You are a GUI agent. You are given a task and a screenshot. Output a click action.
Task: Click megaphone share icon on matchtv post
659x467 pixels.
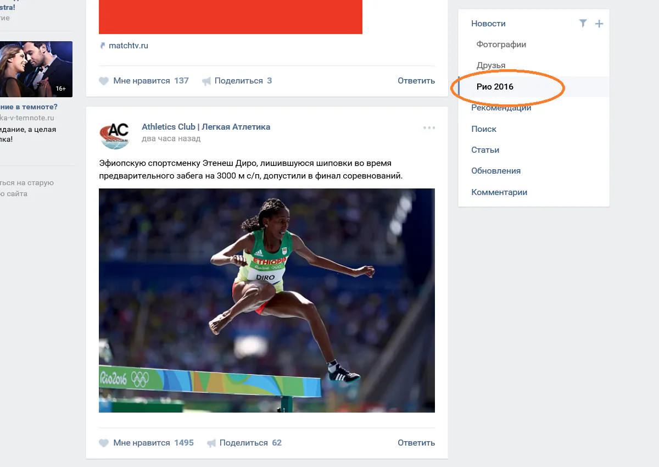(206, 81)
